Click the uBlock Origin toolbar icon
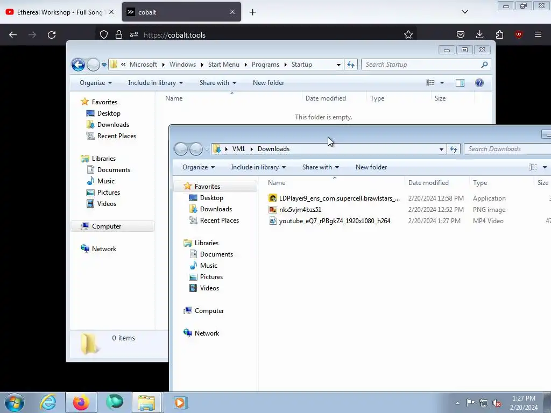Viewport: 551px width, 413px height. point(518,34)
